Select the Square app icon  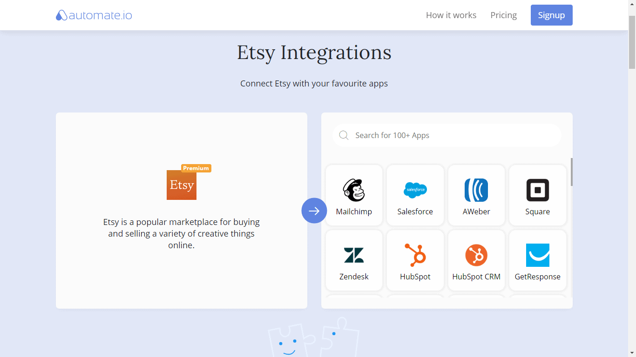pos(538,190)
